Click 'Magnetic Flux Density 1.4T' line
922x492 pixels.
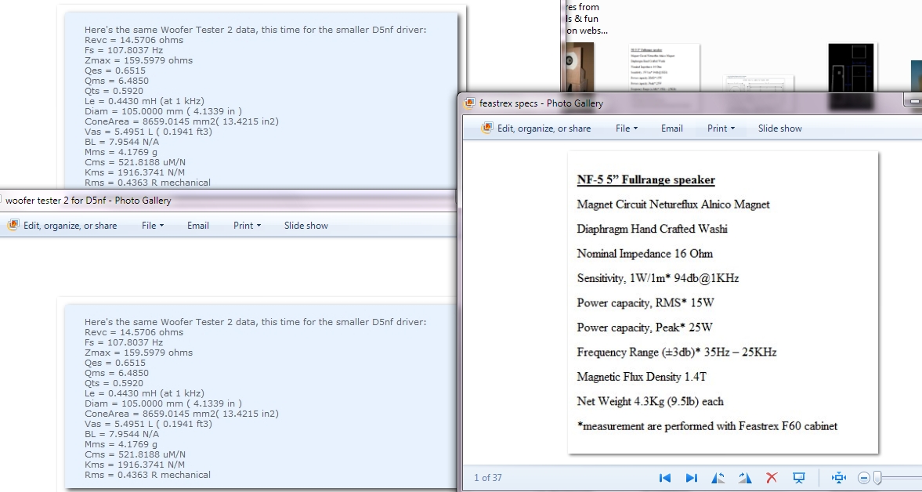642,377
